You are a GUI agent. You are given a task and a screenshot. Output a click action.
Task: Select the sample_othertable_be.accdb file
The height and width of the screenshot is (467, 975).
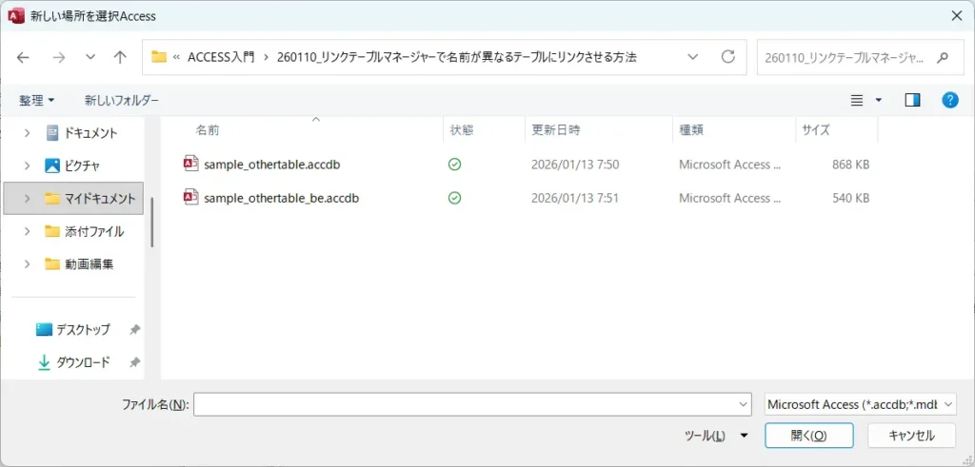point(281,198)
